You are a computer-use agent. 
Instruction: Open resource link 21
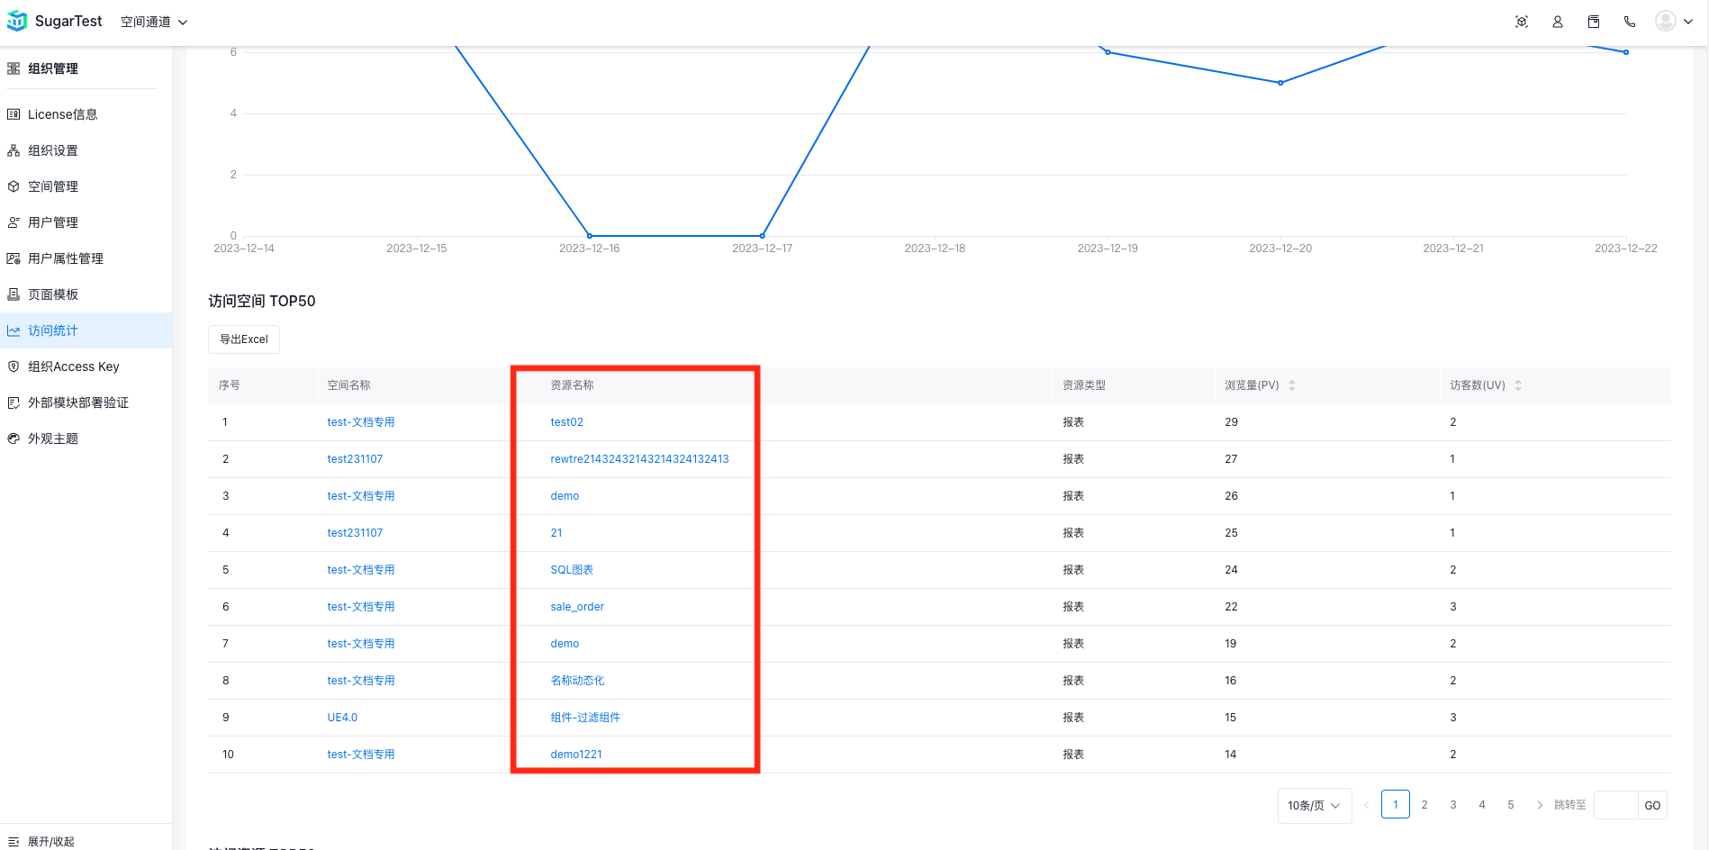(x=556, y=533)
